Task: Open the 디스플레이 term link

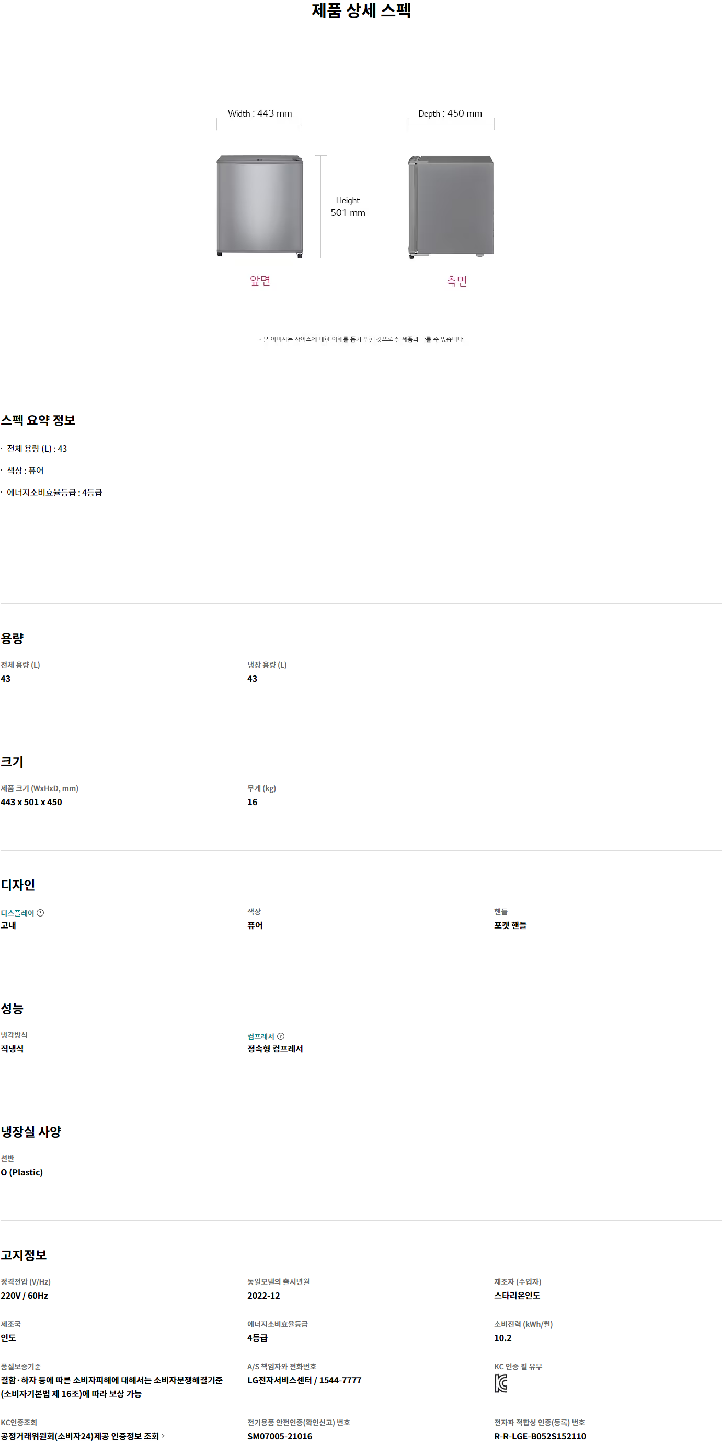Action: 17,913
